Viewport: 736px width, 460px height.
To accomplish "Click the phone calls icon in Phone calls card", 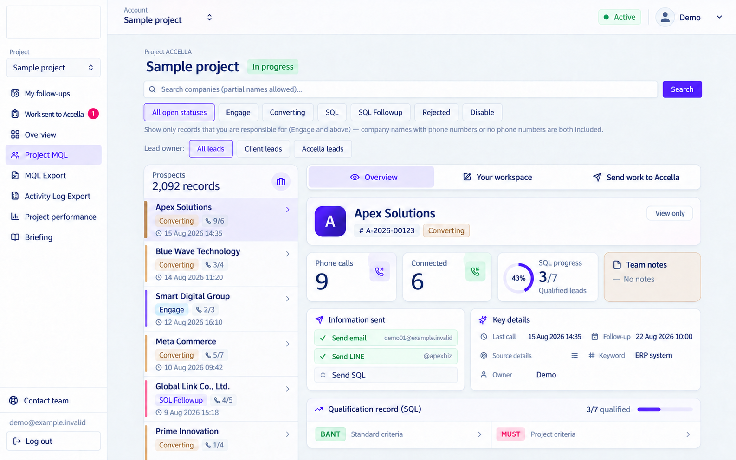I will tap(380, 271).
